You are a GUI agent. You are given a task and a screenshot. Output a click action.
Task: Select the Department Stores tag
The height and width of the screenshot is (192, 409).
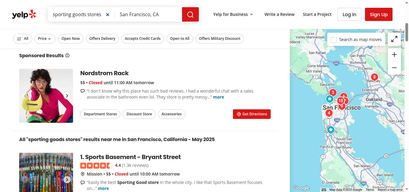(x=100, y=114)
